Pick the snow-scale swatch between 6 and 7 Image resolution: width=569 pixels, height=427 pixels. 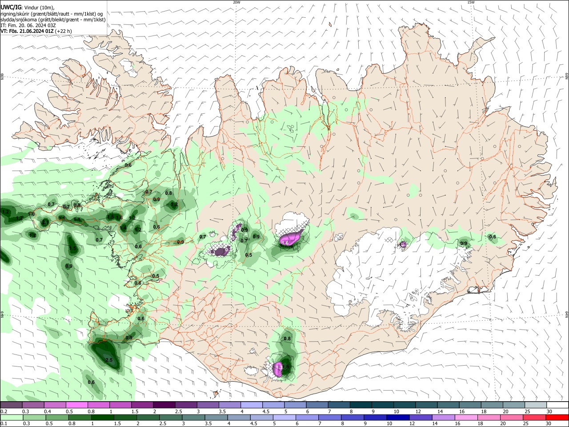tap(317, 405)
